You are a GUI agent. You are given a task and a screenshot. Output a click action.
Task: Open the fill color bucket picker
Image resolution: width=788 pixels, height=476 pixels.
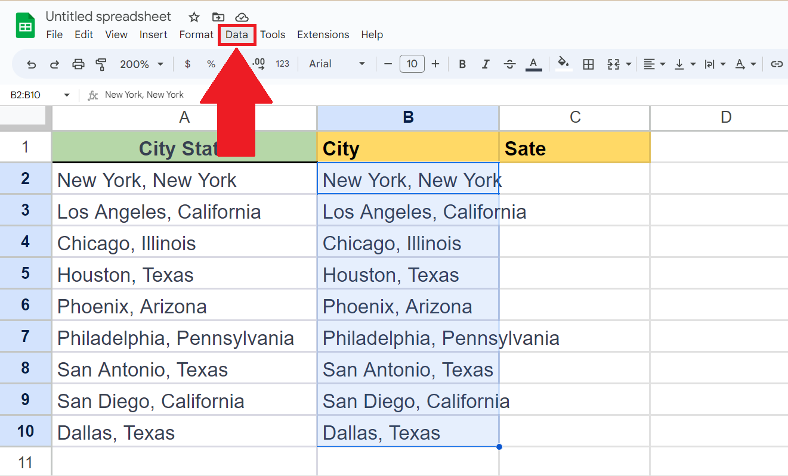click(563, 64)
